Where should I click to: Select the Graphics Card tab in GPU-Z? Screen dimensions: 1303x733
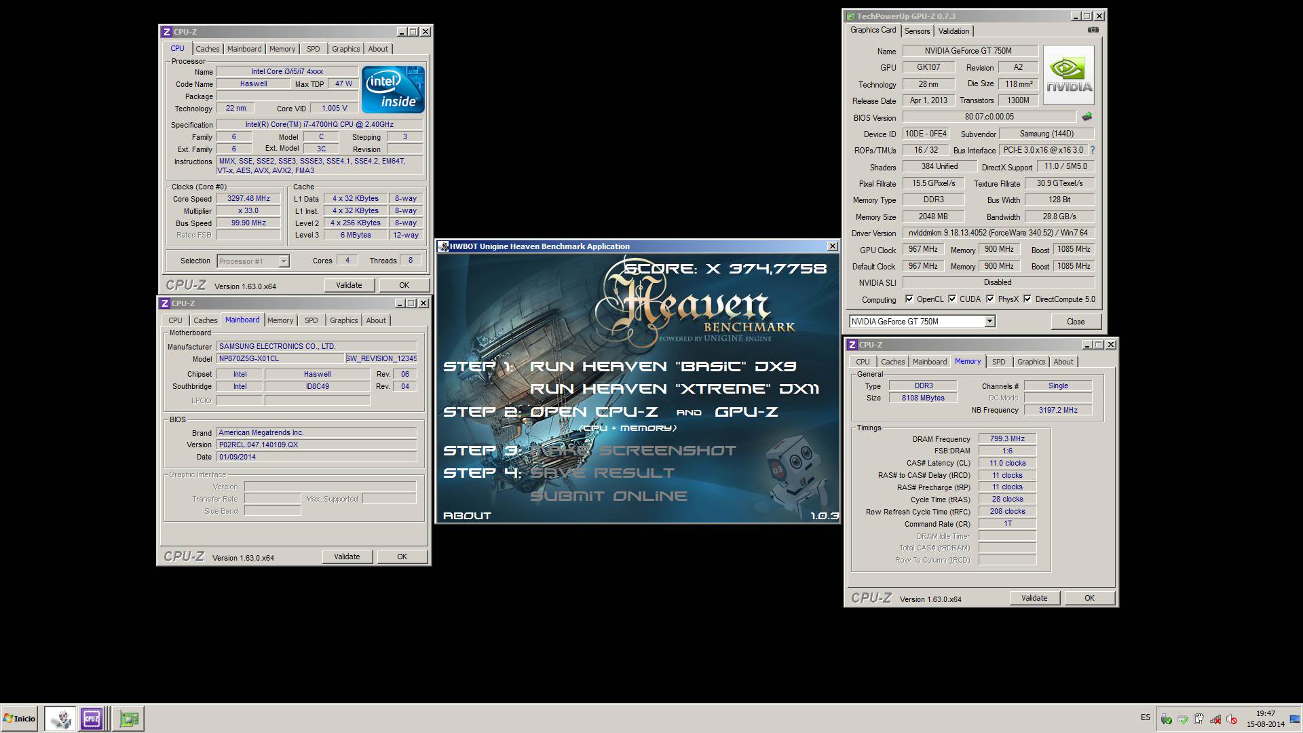(873, 31)
